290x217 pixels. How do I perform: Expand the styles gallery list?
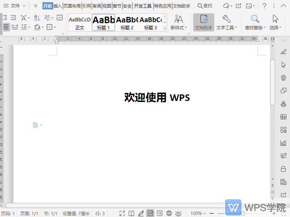click(165, 29)
